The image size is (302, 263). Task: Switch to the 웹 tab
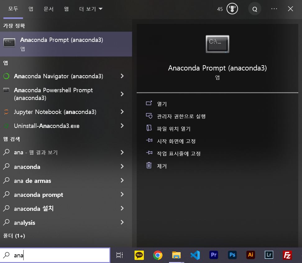coord(66,9)
